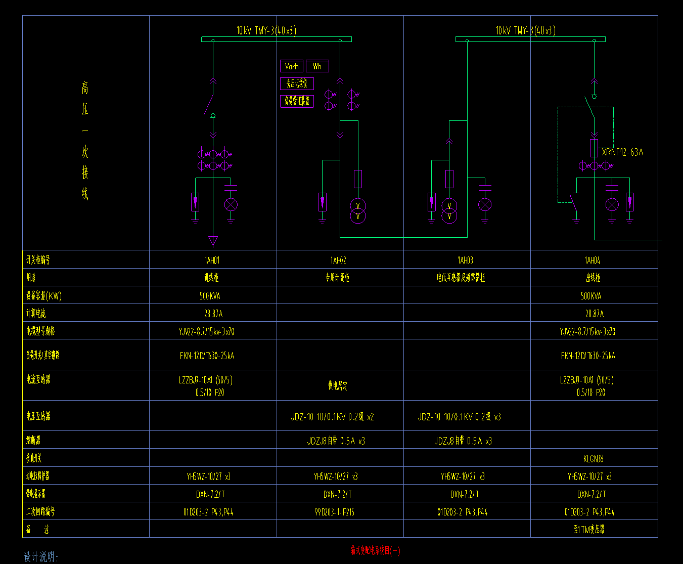
Task: Click the 接地开关 row header
Action: 34,458
